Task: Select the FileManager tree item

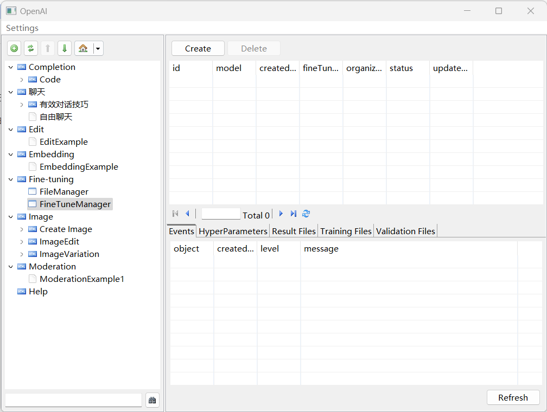Action: (x=63, y=191)
